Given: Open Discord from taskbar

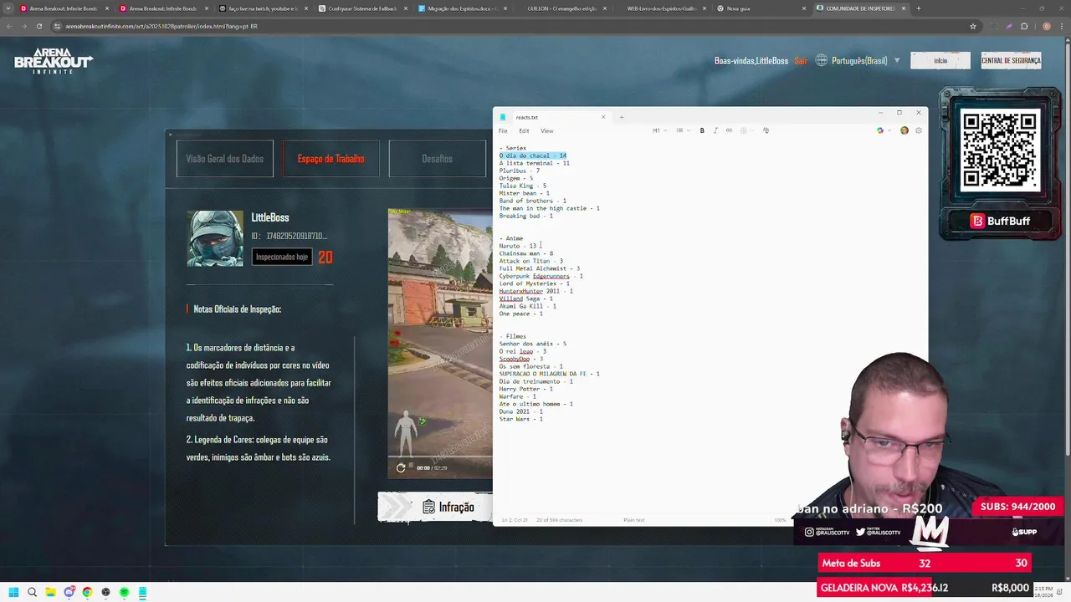Looking at the screenshot, I should coord(69,592).
